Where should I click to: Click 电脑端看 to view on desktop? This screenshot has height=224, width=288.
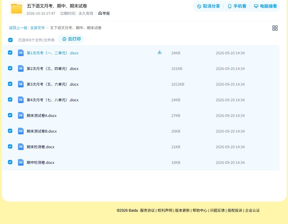[x=265, y=6]
